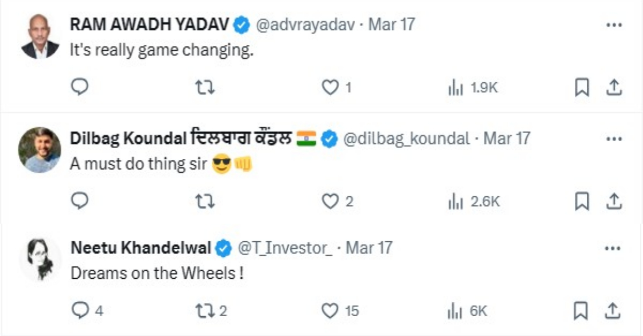Reply to RAM AWADH YADAV's tweet
Screen dimensions: 643x336
[79, 87]
